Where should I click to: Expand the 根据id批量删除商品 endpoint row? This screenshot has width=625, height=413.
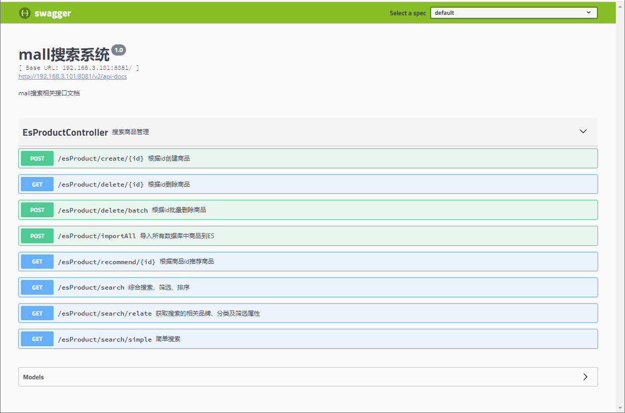[x=306, y=210]
